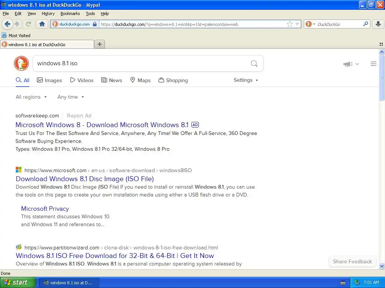Image resolution: width=385 pixels, height=288 pixels.
Task: Open the All regions filter
Action: click(31, 97)
